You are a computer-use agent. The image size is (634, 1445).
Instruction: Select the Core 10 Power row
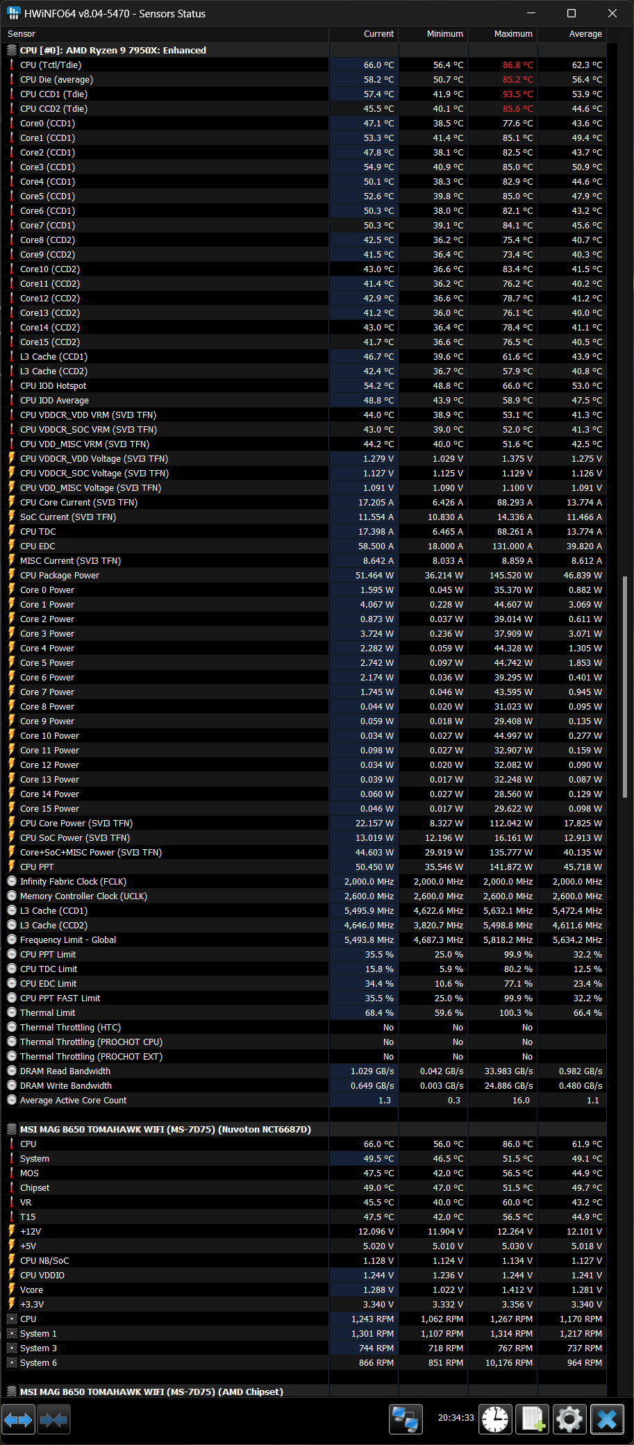pos(304,735)
